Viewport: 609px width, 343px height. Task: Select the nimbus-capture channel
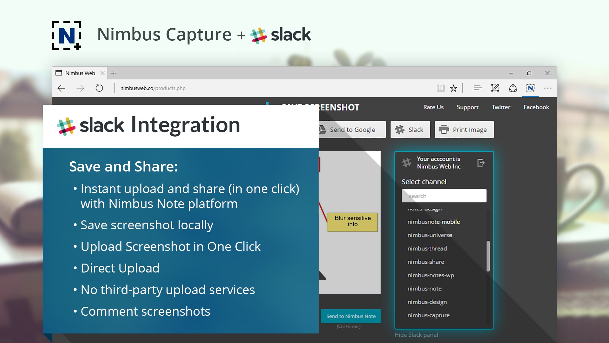[429, 315]
